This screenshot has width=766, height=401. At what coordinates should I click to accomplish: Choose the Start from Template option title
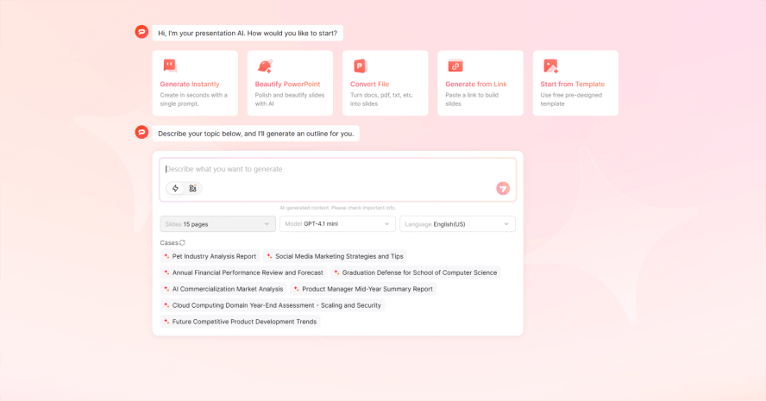[572, 85]
